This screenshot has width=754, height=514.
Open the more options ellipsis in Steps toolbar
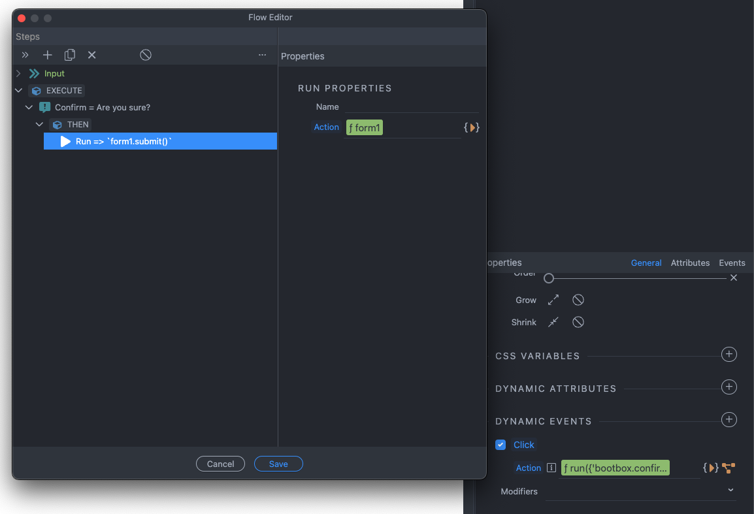pyautogui.click(x=262, y=55)
